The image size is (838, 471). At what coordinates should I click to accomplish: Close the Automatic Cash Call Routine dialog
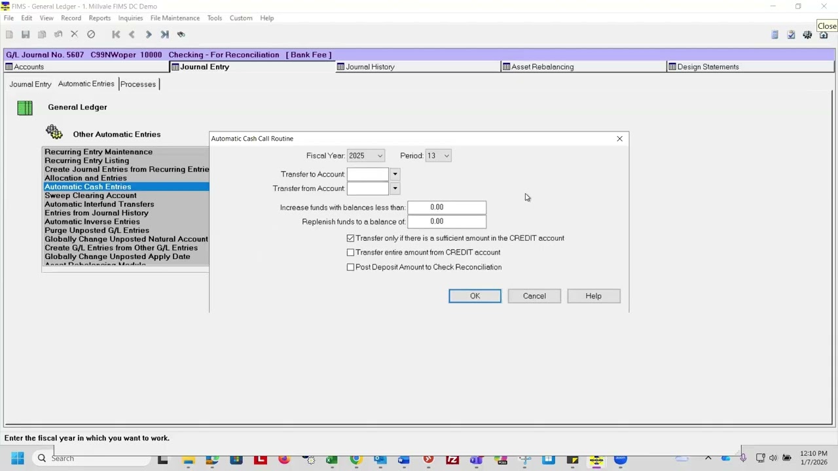619,139
